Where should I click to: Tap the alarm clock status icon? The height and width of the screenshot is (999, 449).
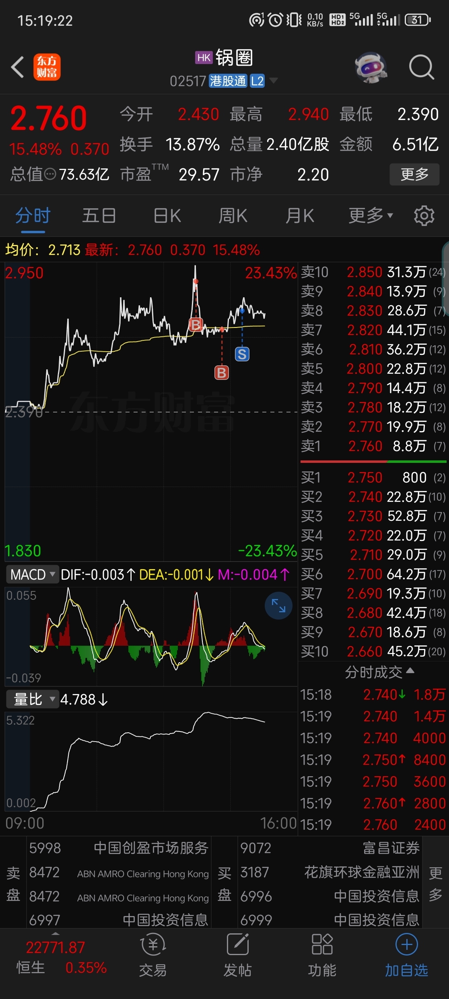[276, 20]
